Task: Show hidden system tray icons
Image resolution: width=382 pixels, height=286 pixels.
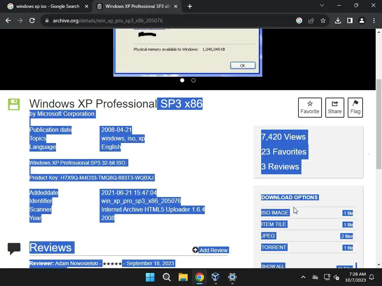Action: 303,277
